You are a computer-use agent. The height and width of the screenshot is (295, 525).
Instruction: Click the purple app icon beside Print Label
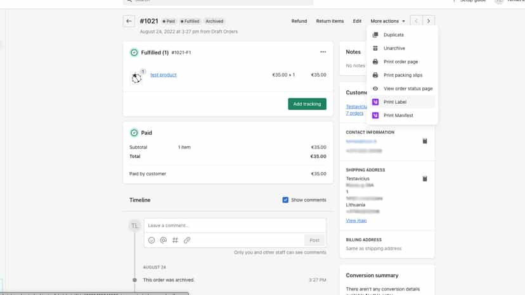click(375, 102)
